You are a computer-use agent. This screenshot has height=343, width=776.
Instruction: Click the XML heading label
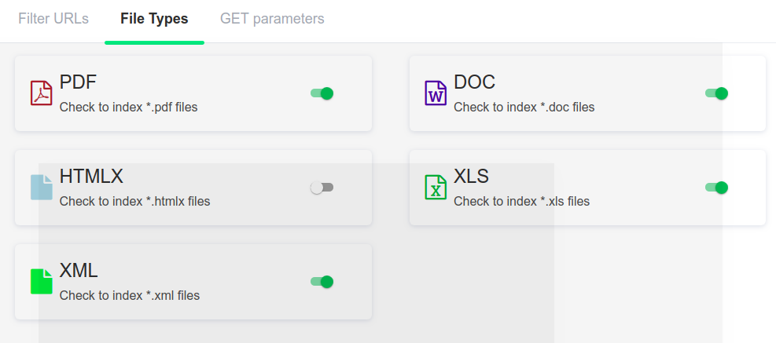(x=79, y=271)
